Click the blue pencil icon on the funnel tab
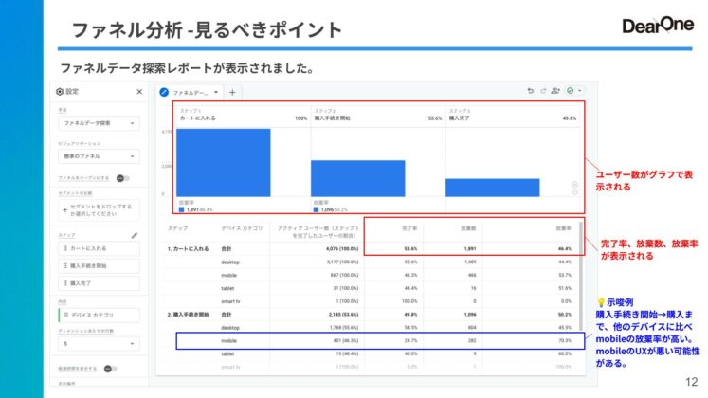 [x=164, y=92]
